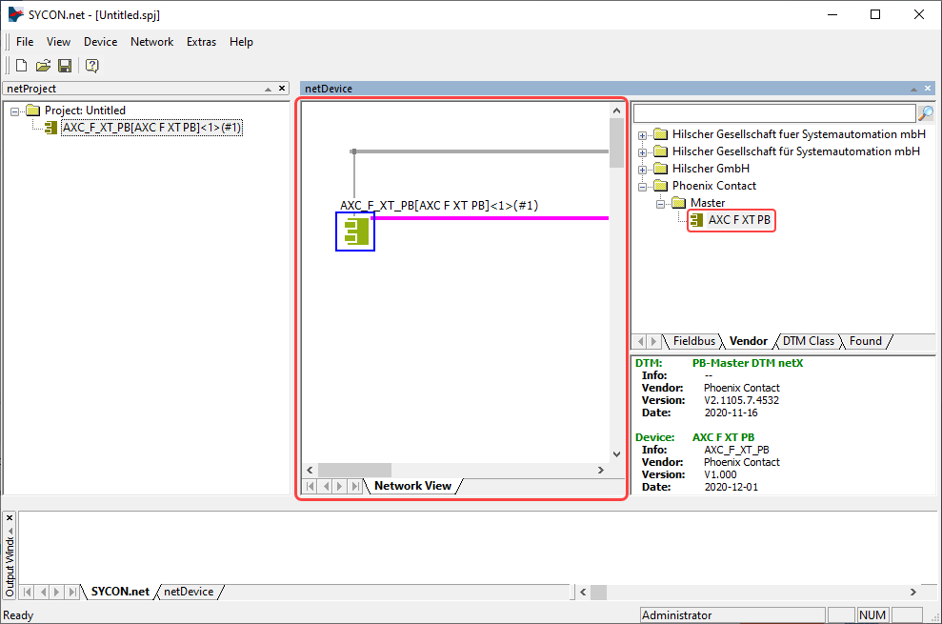942x624 pixels.
Task: Click the Save project floppy icon
Action: coord(65,66)
